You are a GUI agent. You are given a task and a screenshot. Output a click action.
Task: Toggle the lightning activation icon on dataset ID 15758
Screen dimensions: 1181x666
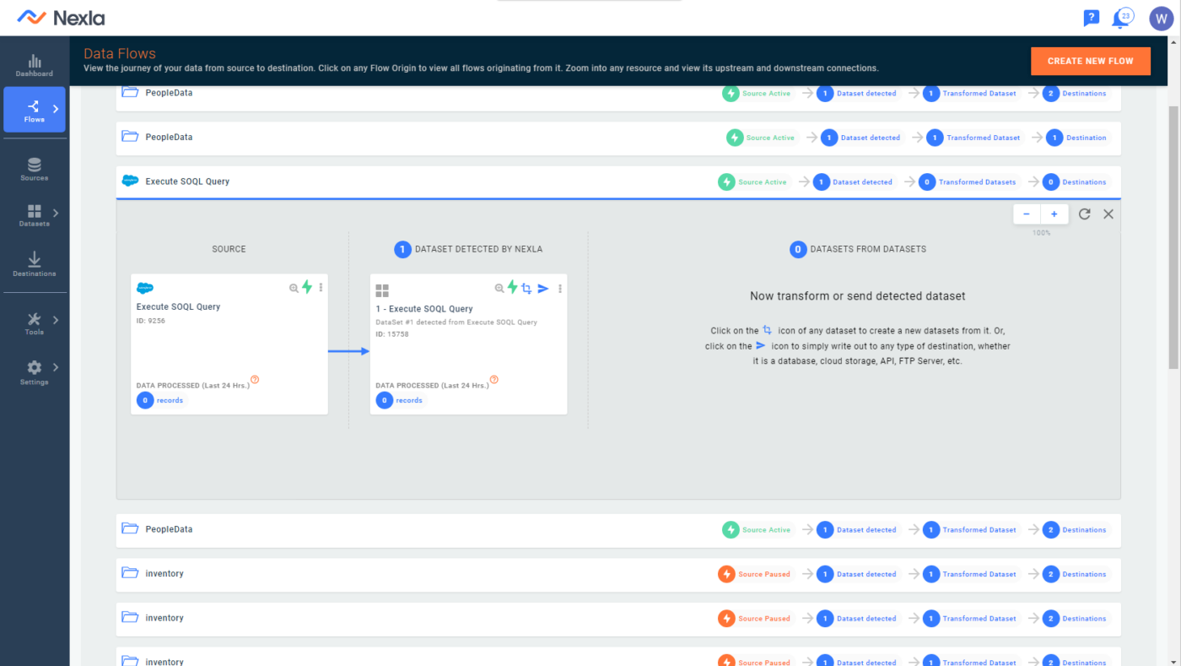point(512,288)
